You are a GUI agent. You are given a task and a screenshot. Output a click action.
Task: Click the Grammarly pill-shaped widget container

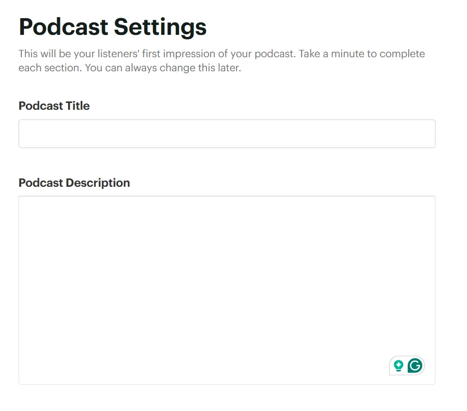(407, 365)
